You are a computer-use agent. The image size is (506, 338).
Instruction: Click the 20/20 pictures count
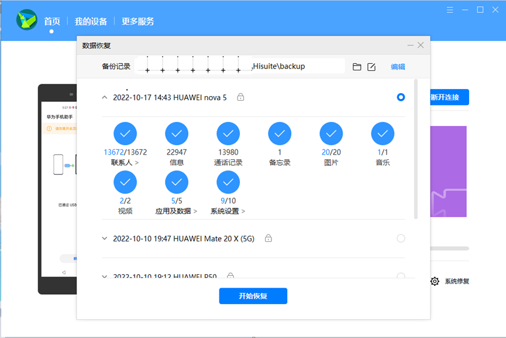[x=331, y=152]
